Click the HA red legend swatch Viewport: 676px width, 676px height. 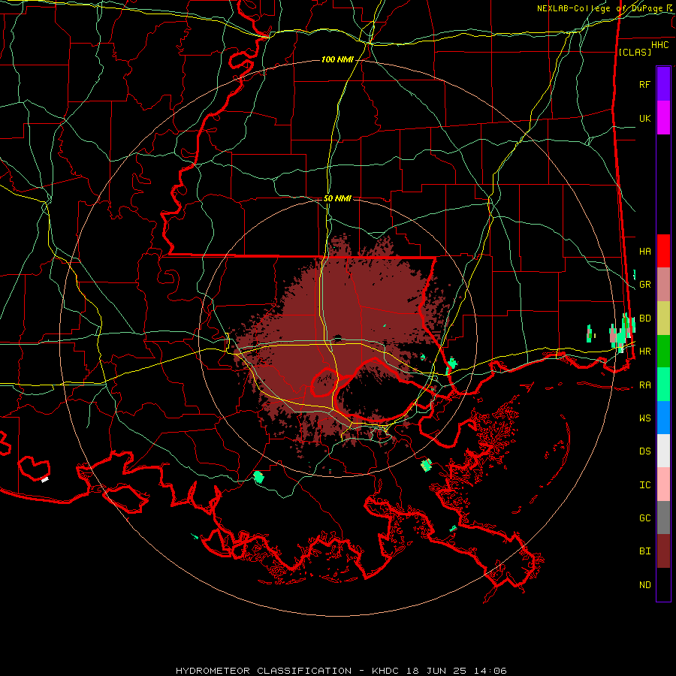663,251
